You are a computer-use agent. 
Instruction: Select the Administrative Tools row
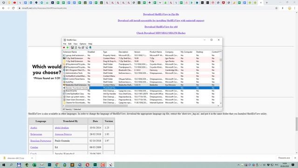pos(141,73)
